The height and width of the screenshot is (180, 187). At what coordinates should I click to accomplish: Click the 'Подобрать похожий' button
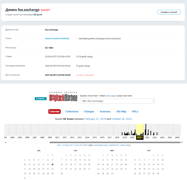click(169, 12)
